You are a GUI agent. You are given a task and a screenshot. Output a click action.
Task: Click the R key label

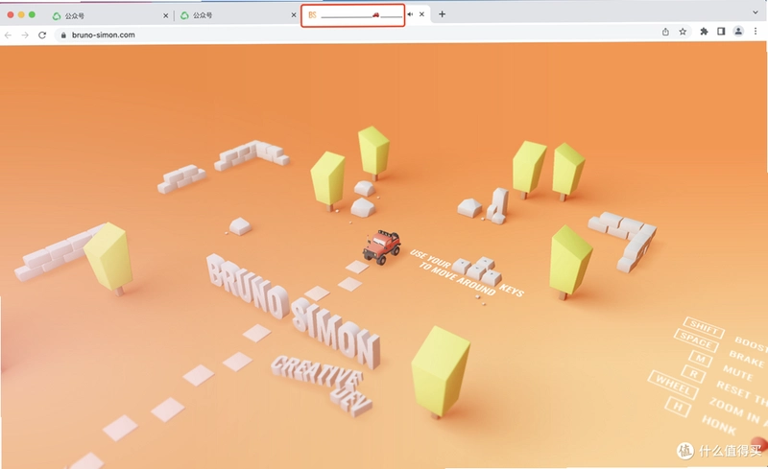point(693,374)
